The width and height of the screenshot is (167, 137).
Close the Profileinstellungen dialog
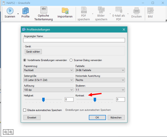click(124, 29)
